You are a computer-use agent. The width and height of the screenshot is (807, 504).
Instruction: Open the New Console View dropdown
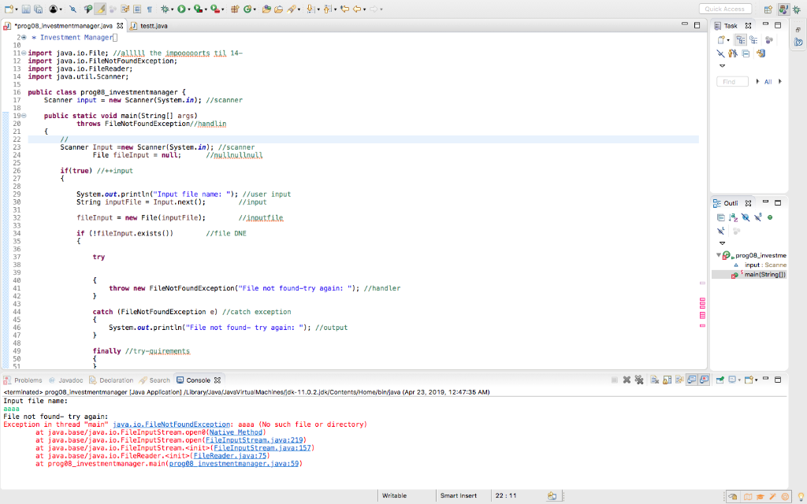pos(756,380)
